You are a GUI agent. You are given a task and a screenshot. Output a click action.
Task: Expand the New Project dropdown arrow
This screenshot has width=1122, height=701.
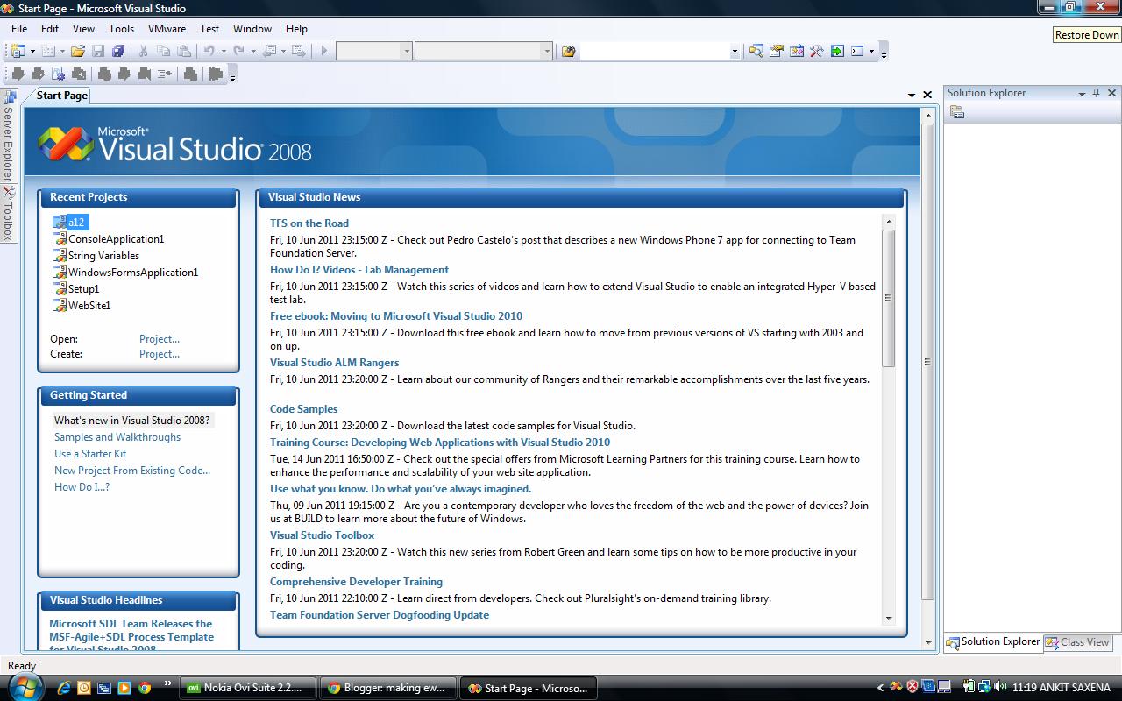tap(32, 52)
